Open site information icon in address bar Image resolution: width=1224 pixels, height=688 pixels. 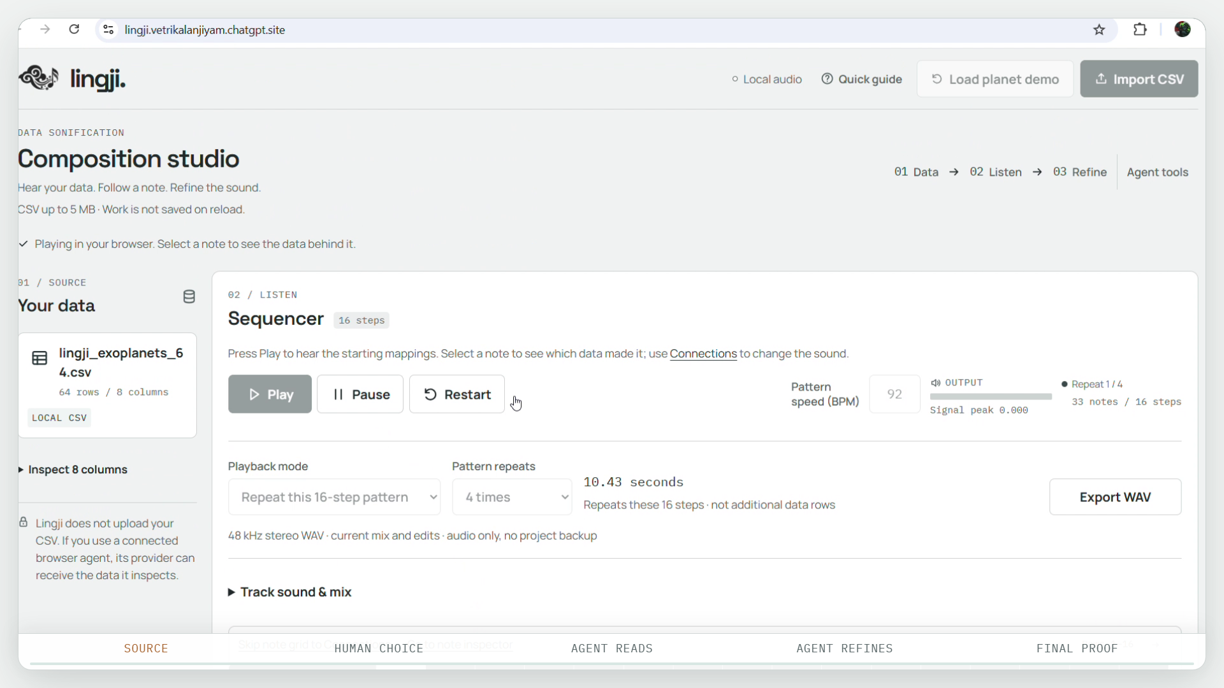tap(108, 30)
